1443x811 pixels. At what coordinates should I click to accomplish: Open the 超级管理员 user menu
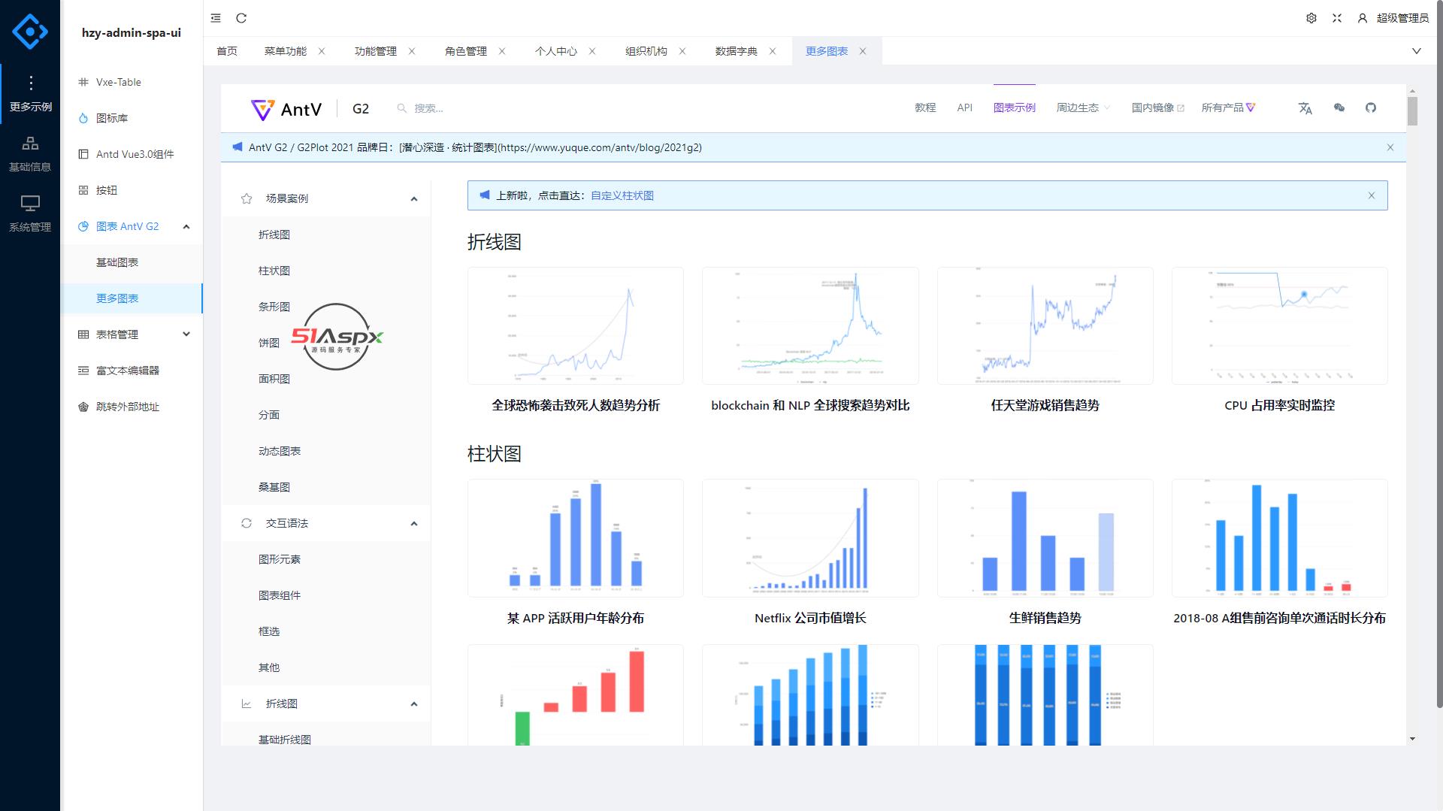(x=1393, y=18)
